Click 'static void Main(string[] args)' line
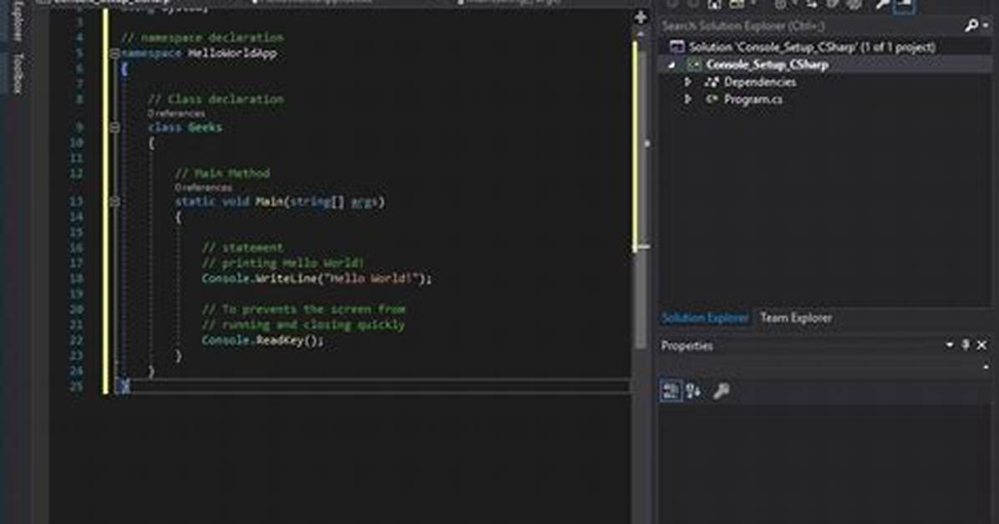The height and width of the screenshot is (524, 999). (x=281, y=202)
